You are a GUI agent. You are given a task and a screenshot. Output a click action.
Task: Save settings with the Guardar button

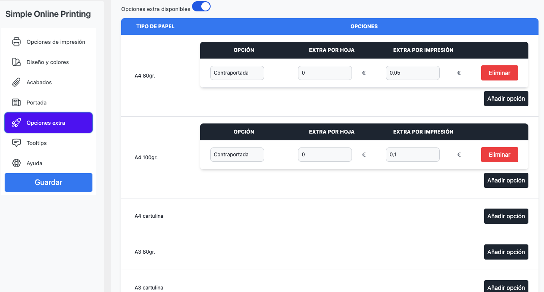click(49, 182)
